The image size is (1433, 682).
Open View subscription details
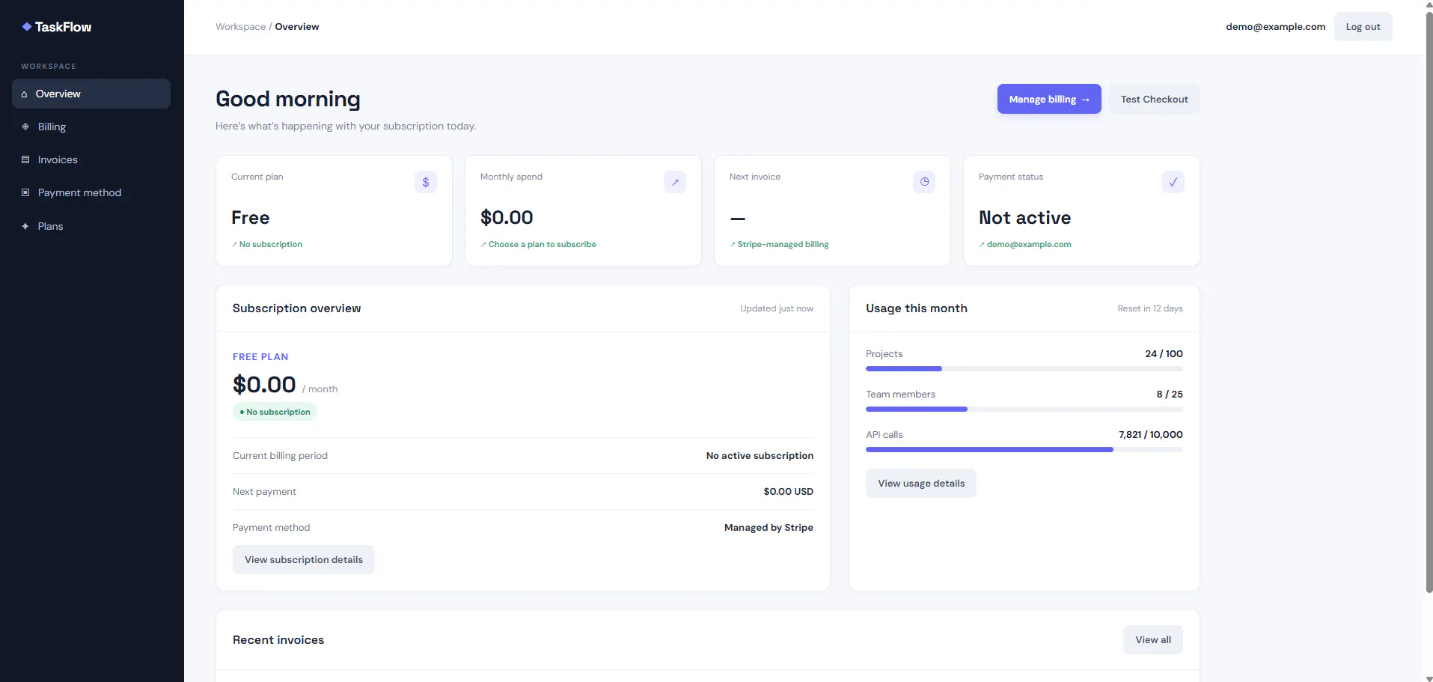[304, 559]
